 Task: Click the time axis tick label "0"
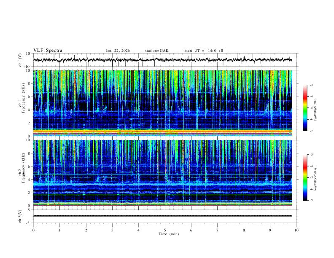tap(33, 230)
